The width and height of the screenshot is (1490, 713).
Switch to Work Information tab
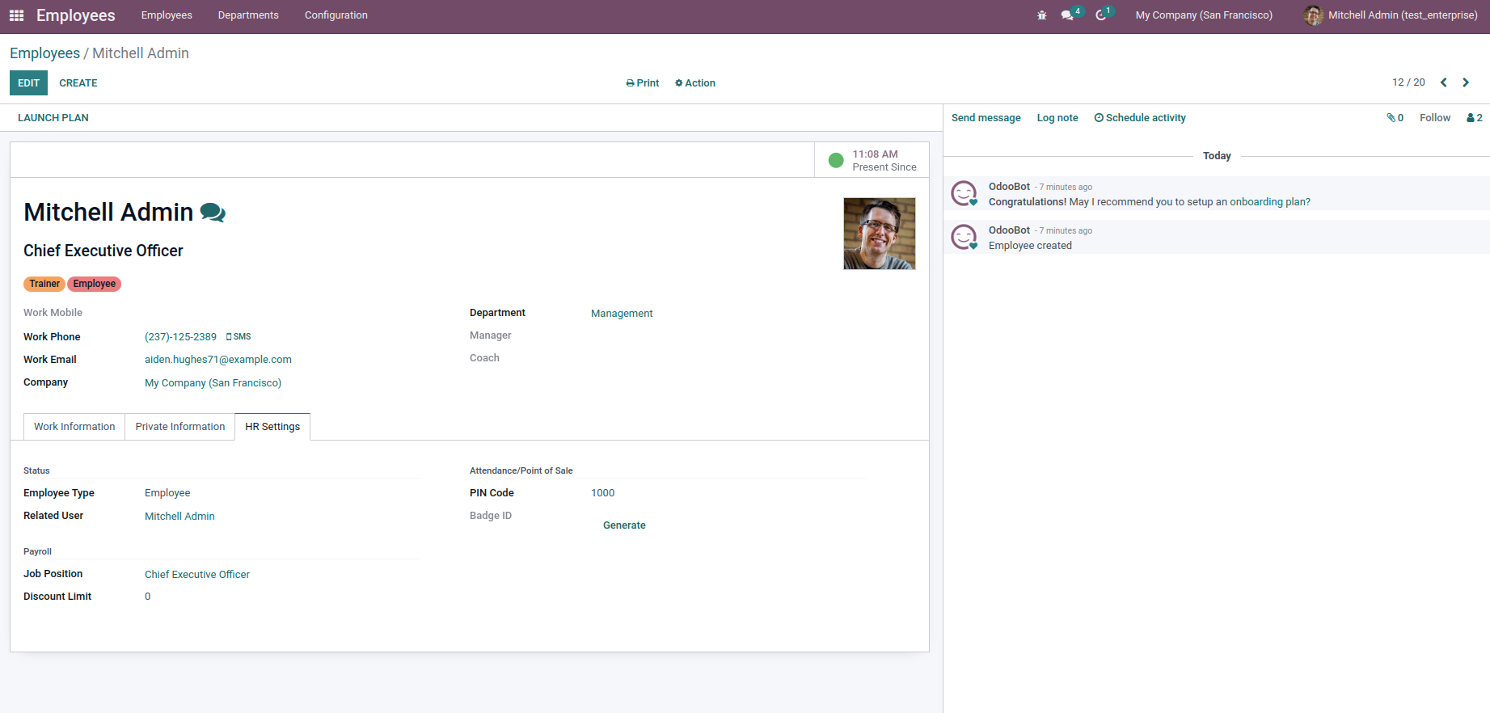74,427
